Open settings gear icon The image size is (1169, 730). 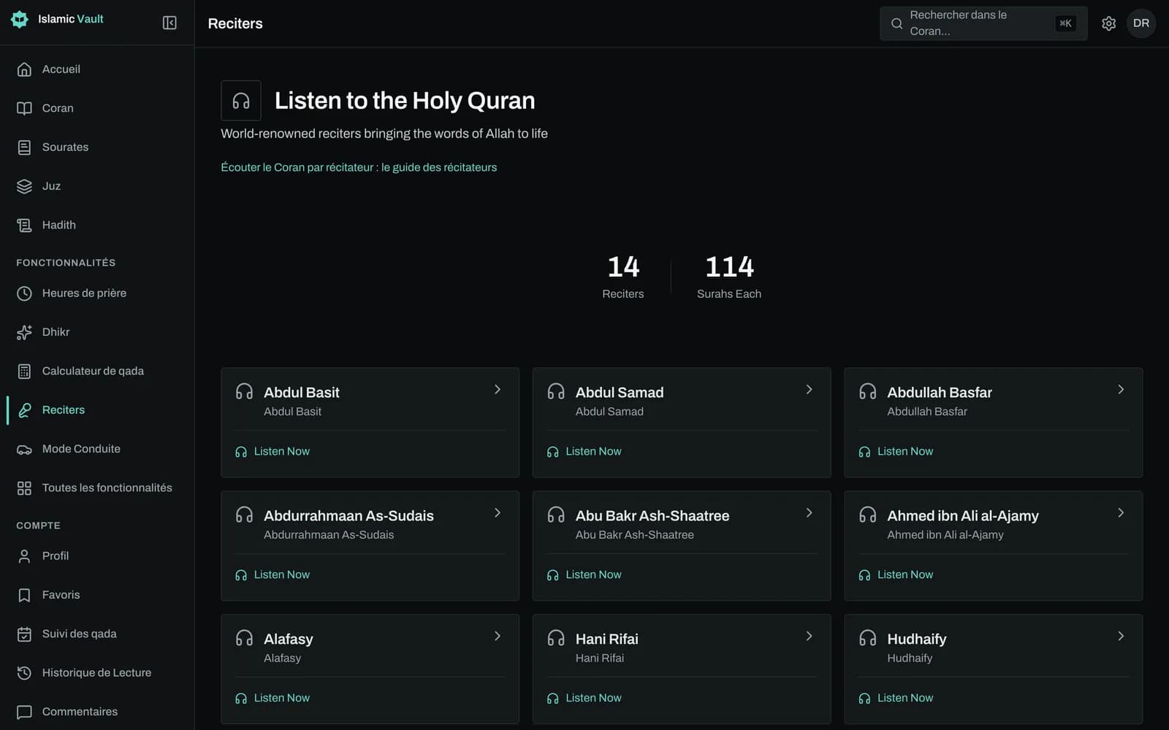1108,23
